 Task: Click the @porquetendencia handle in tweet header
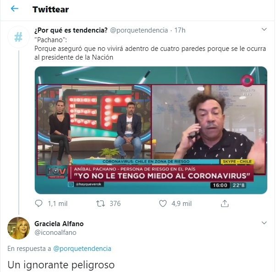point(139,30)
